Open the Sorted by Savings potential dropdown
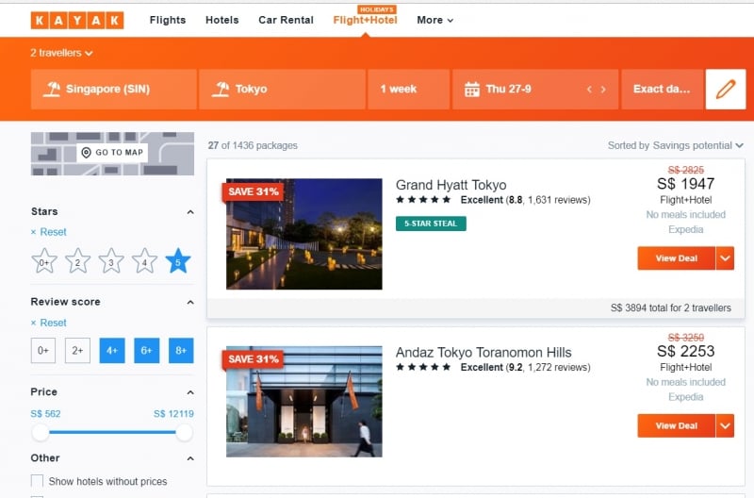754x498 pixels. pyautogui.click(x=675, y=145)
